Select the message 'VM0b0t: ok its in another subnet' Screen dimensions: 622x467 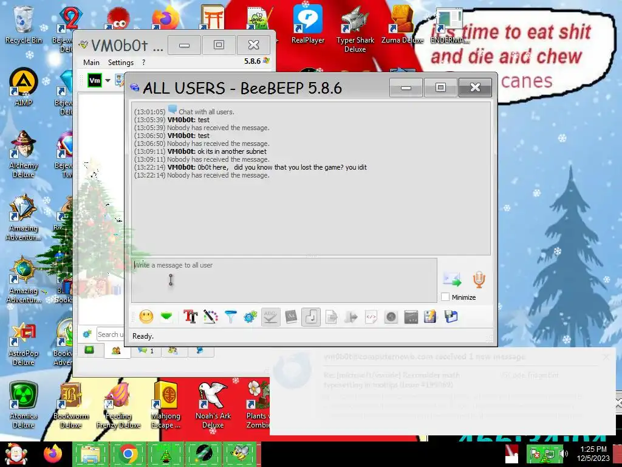click(217, 151)
